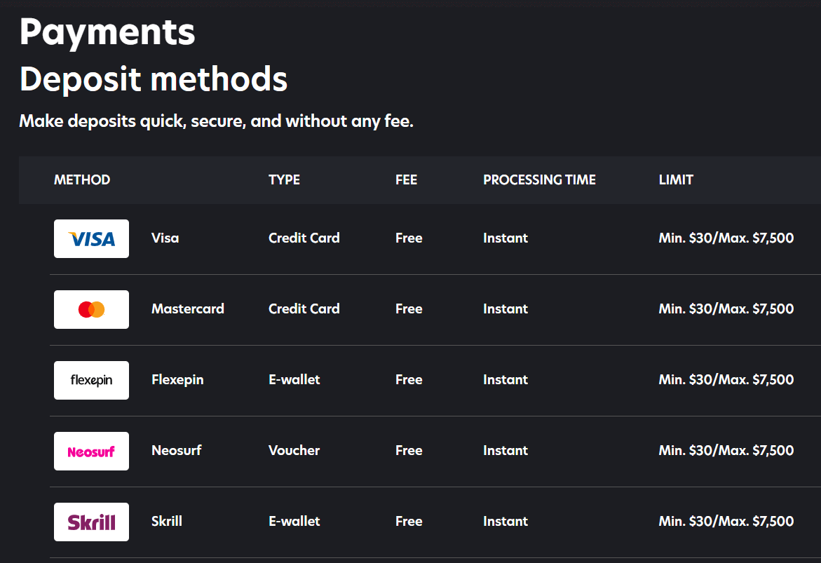Click the Neosurf method name

pyautogui.click(x=177, y=450)
